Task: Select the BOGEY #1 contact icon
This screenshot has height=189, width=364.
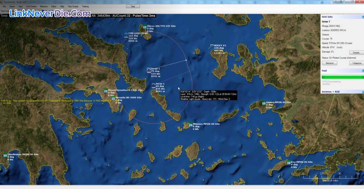Action: click(x=212, y=46)
